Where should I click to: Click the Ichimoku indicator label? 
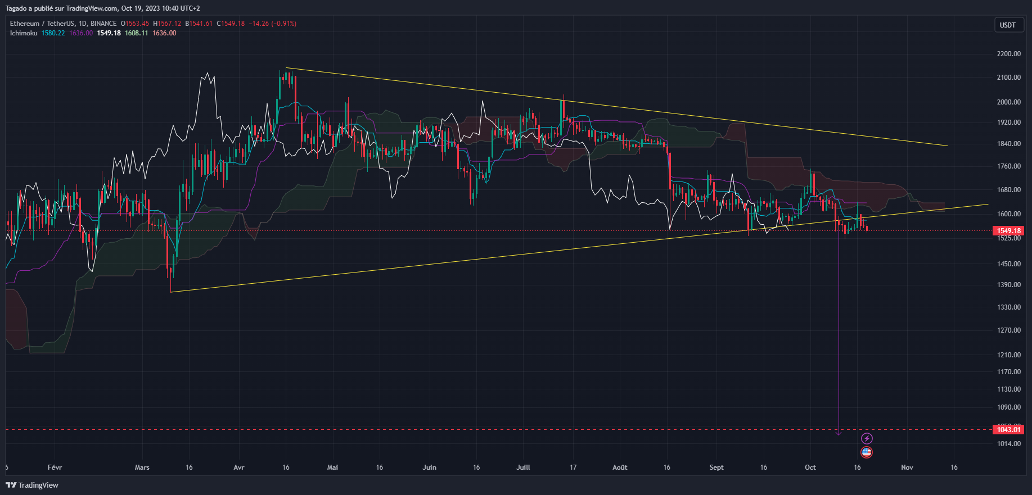tap(24, 33)
